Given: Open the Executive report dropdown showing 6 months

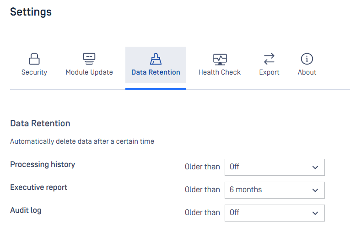Looking at the screenshot, I should point(275,190).
